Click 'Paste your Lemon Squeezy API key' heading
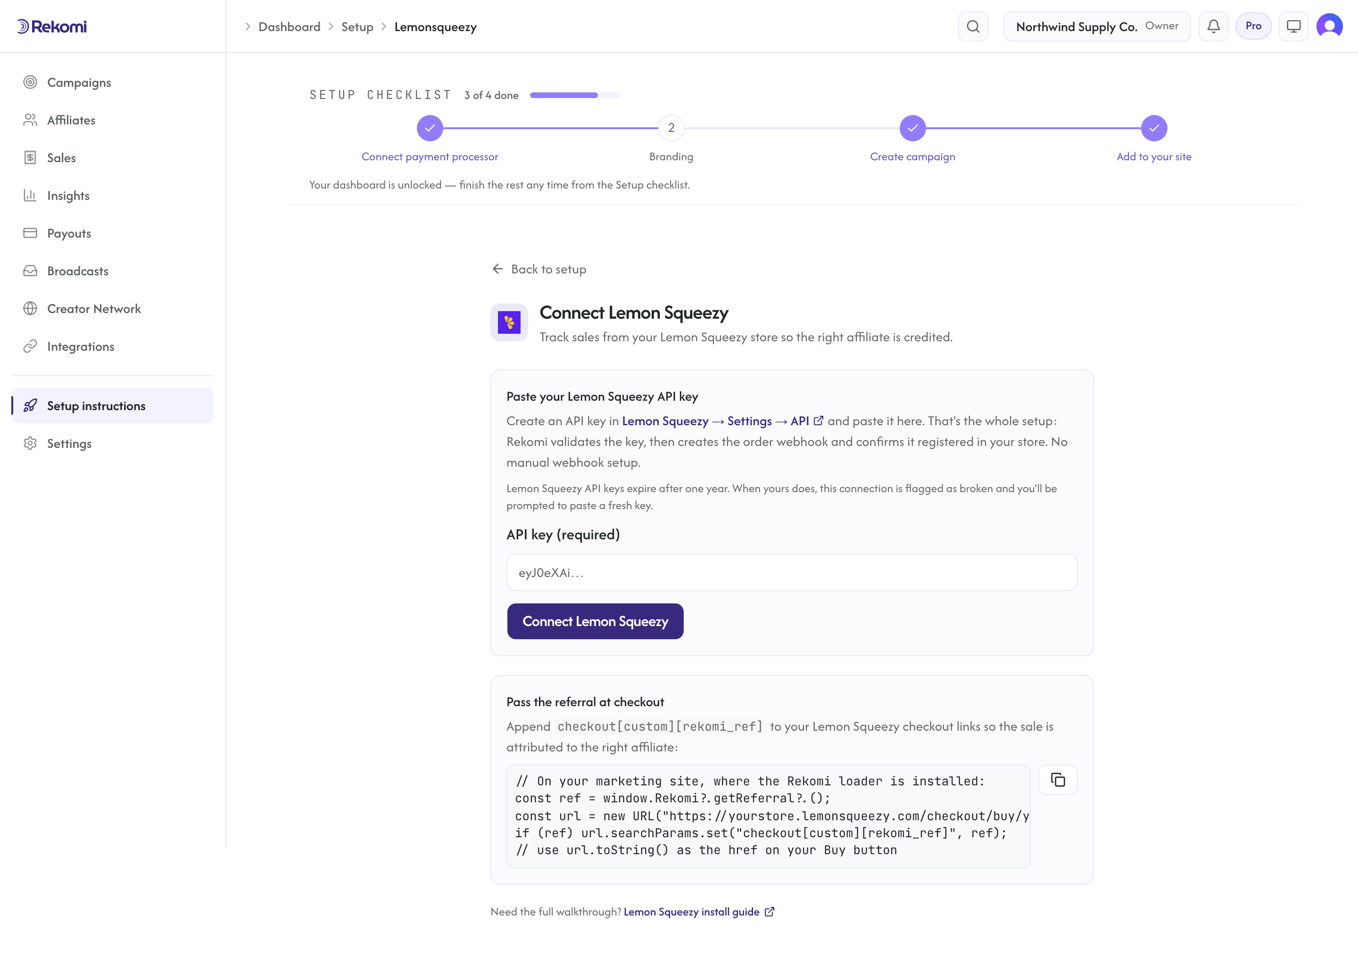 coord(602,396)
